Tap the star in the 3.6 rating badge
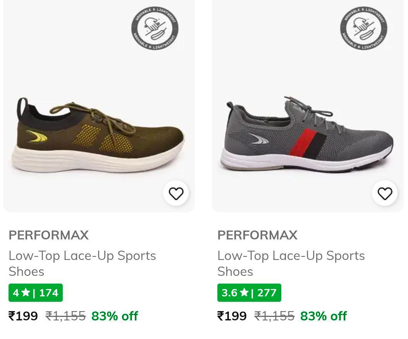Viewport: 408px width, 339px height. [244, 293]
